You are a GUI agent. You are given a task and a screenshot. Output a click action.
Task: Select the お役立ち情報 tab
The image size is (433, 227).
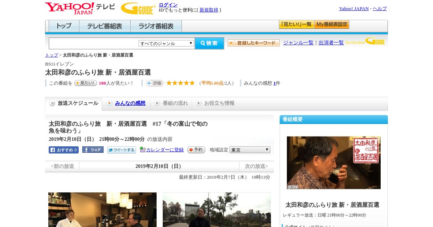click(215, 103)
